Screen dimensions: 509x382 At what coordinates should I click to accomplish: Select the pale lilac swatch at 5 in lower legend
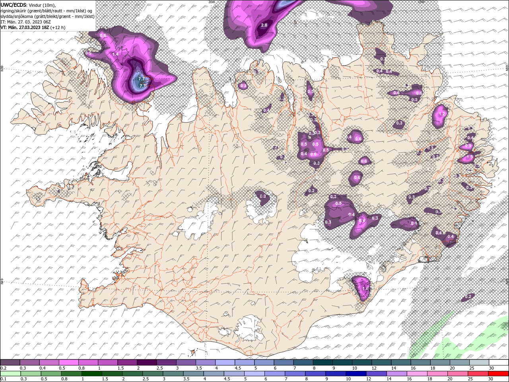pyautogui.click(x=254, y=374)
